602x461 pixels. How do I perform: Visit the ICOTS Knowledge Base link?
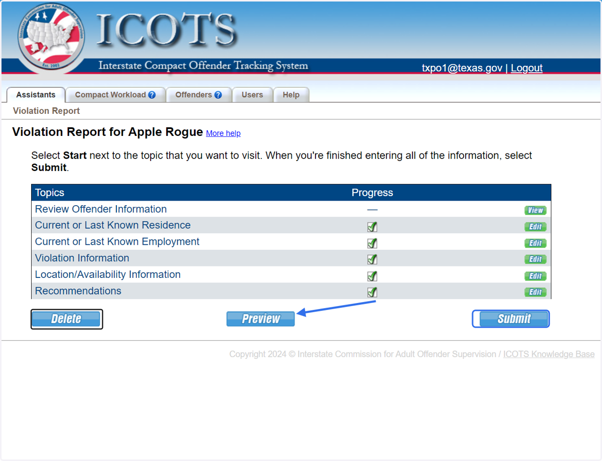[x=549, y=354]
